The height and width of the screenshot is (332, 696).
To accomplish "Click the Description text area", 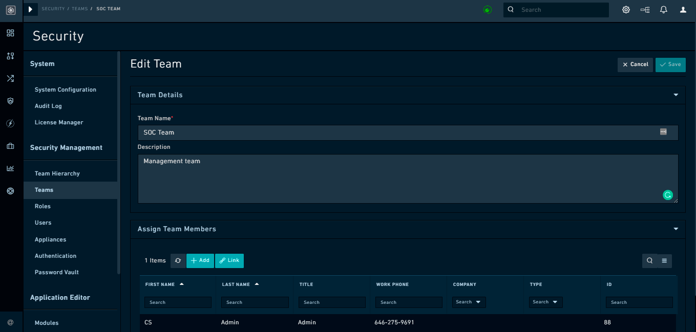I will coord(407,179).
